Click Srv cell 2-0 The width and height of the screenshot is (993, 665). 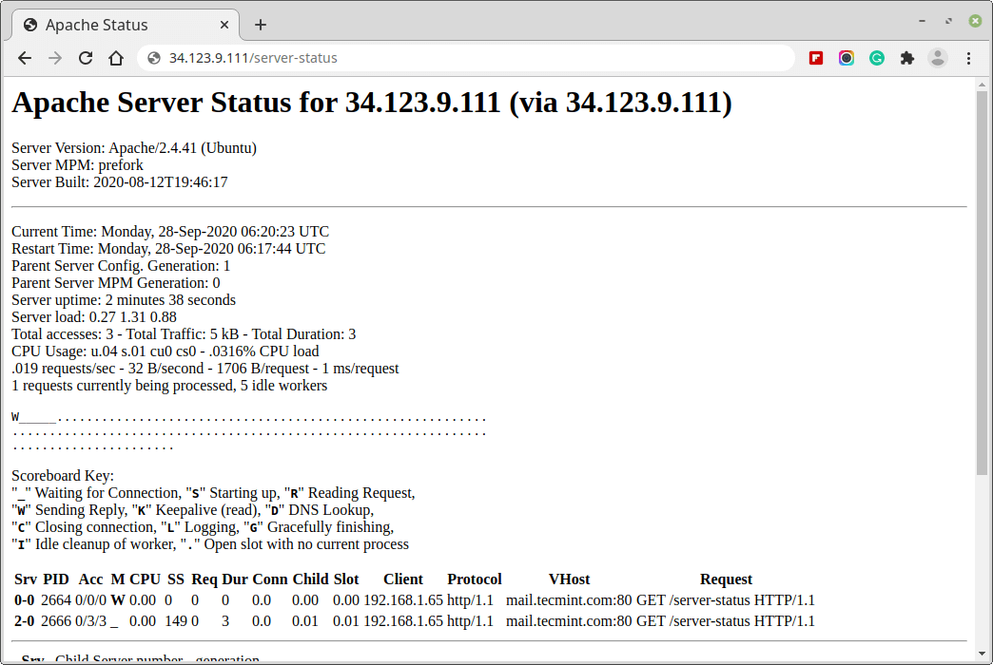(x=24, y=621)
